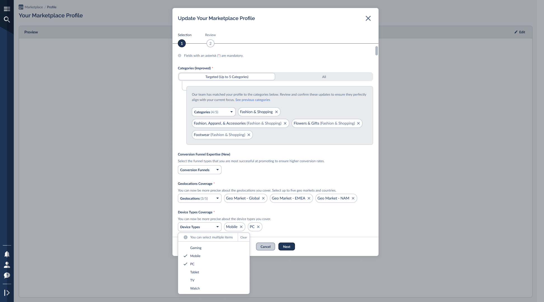Open the Categories dropdown
This screenshot has width=544, height=302.
point(213,112)
